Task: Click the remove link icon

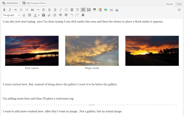Action: tap(66, 10)
